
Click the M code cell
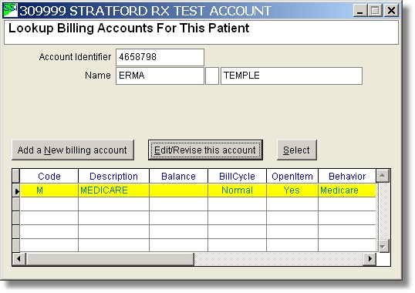click(49, 190)
